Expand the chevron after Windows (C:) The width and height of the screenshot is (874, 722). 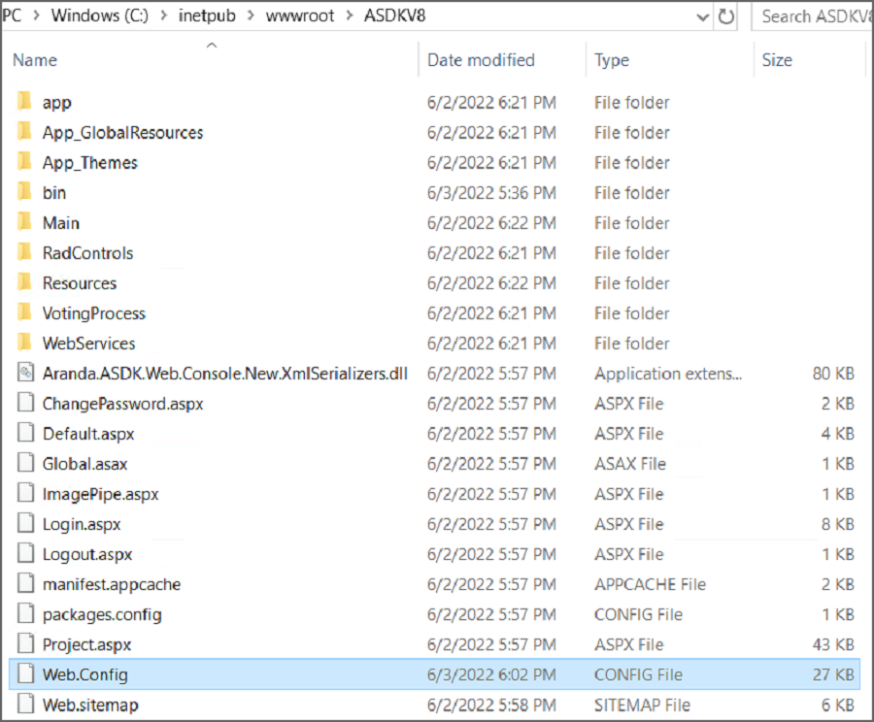[x=163, y=16]
